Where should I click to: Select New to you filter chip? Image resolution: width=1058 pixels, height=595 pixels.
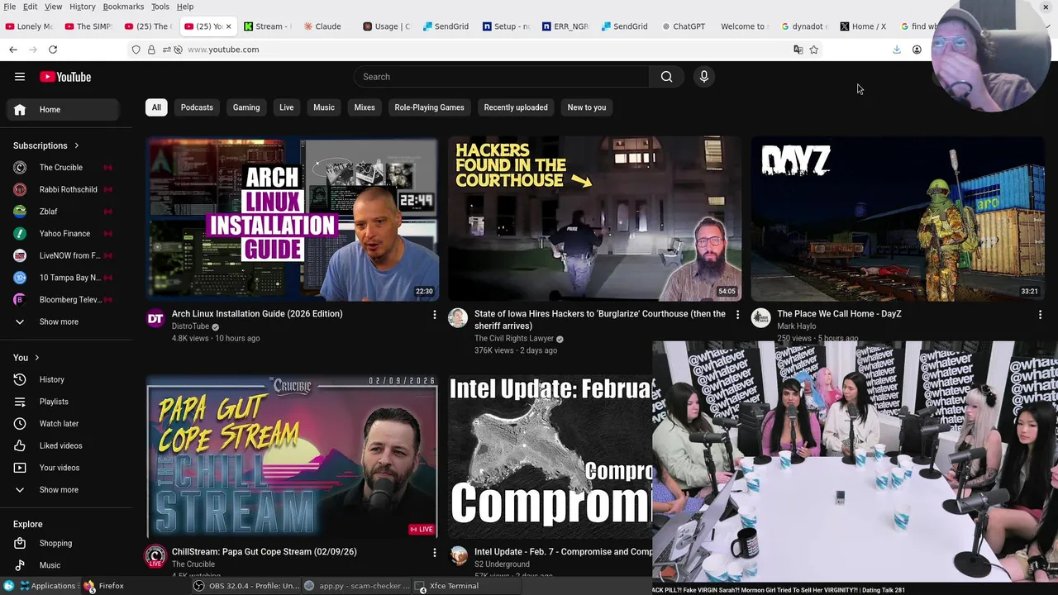587,107
